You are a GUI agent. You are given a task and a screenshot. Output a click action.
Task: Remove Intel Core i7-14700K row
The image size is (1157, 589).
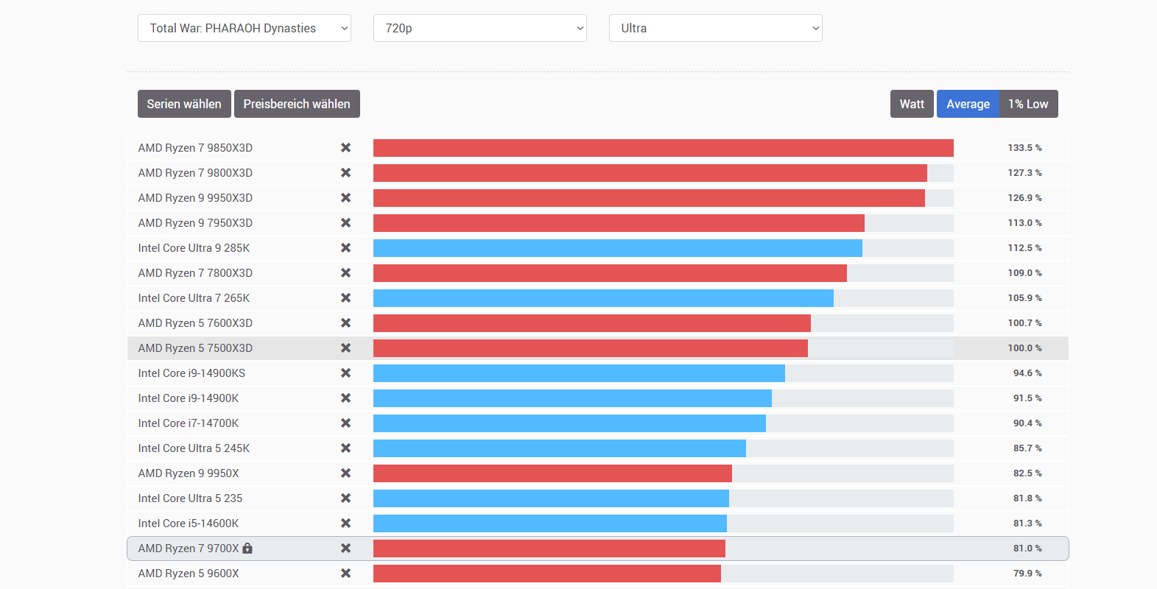pos(345,423)
